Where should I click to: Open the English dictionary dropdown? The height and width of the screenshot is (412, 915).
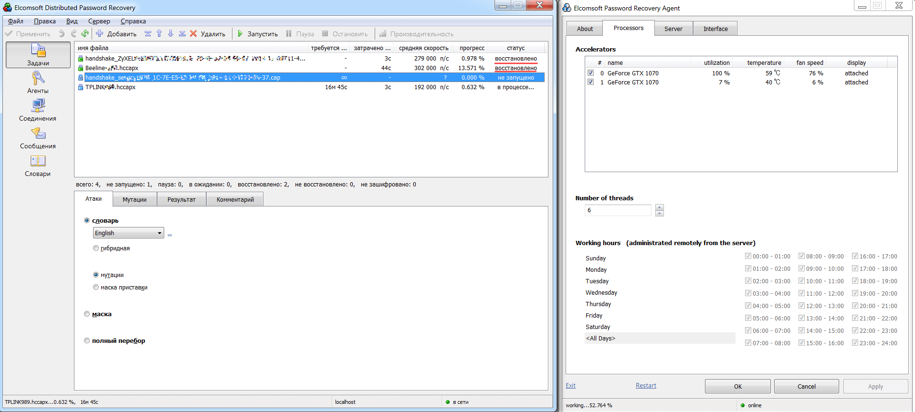(x=128, y=233)
